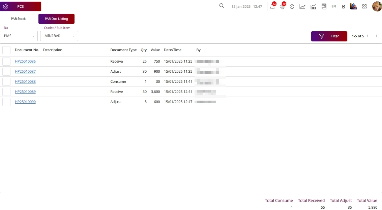Tick the select-all checkbox in header
Screen dimensions: 382x210
pyautogui.click(x=6, y=50)
